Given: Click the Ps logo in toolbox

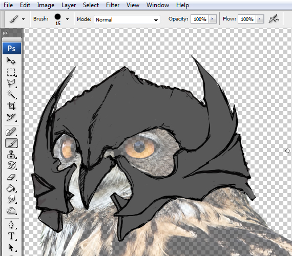Looking at the screenshot, I should click(x=12, y=49).
